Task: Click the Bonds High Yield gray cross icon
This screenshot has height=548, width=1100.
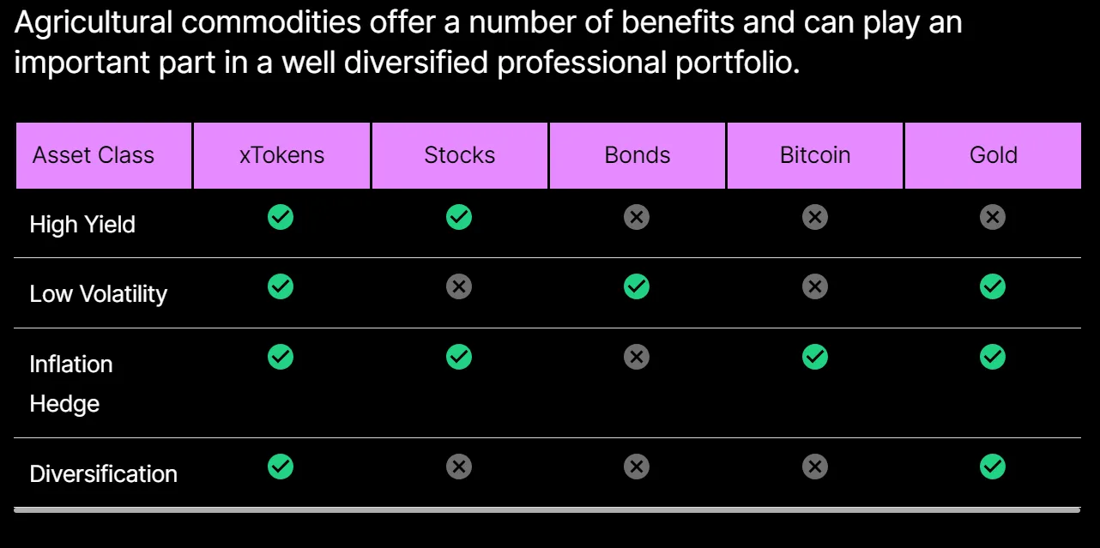Action: point(637,217)
